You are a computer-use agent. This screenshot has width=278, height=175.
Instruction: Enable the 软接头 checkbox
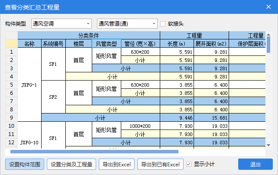(163, 23)
